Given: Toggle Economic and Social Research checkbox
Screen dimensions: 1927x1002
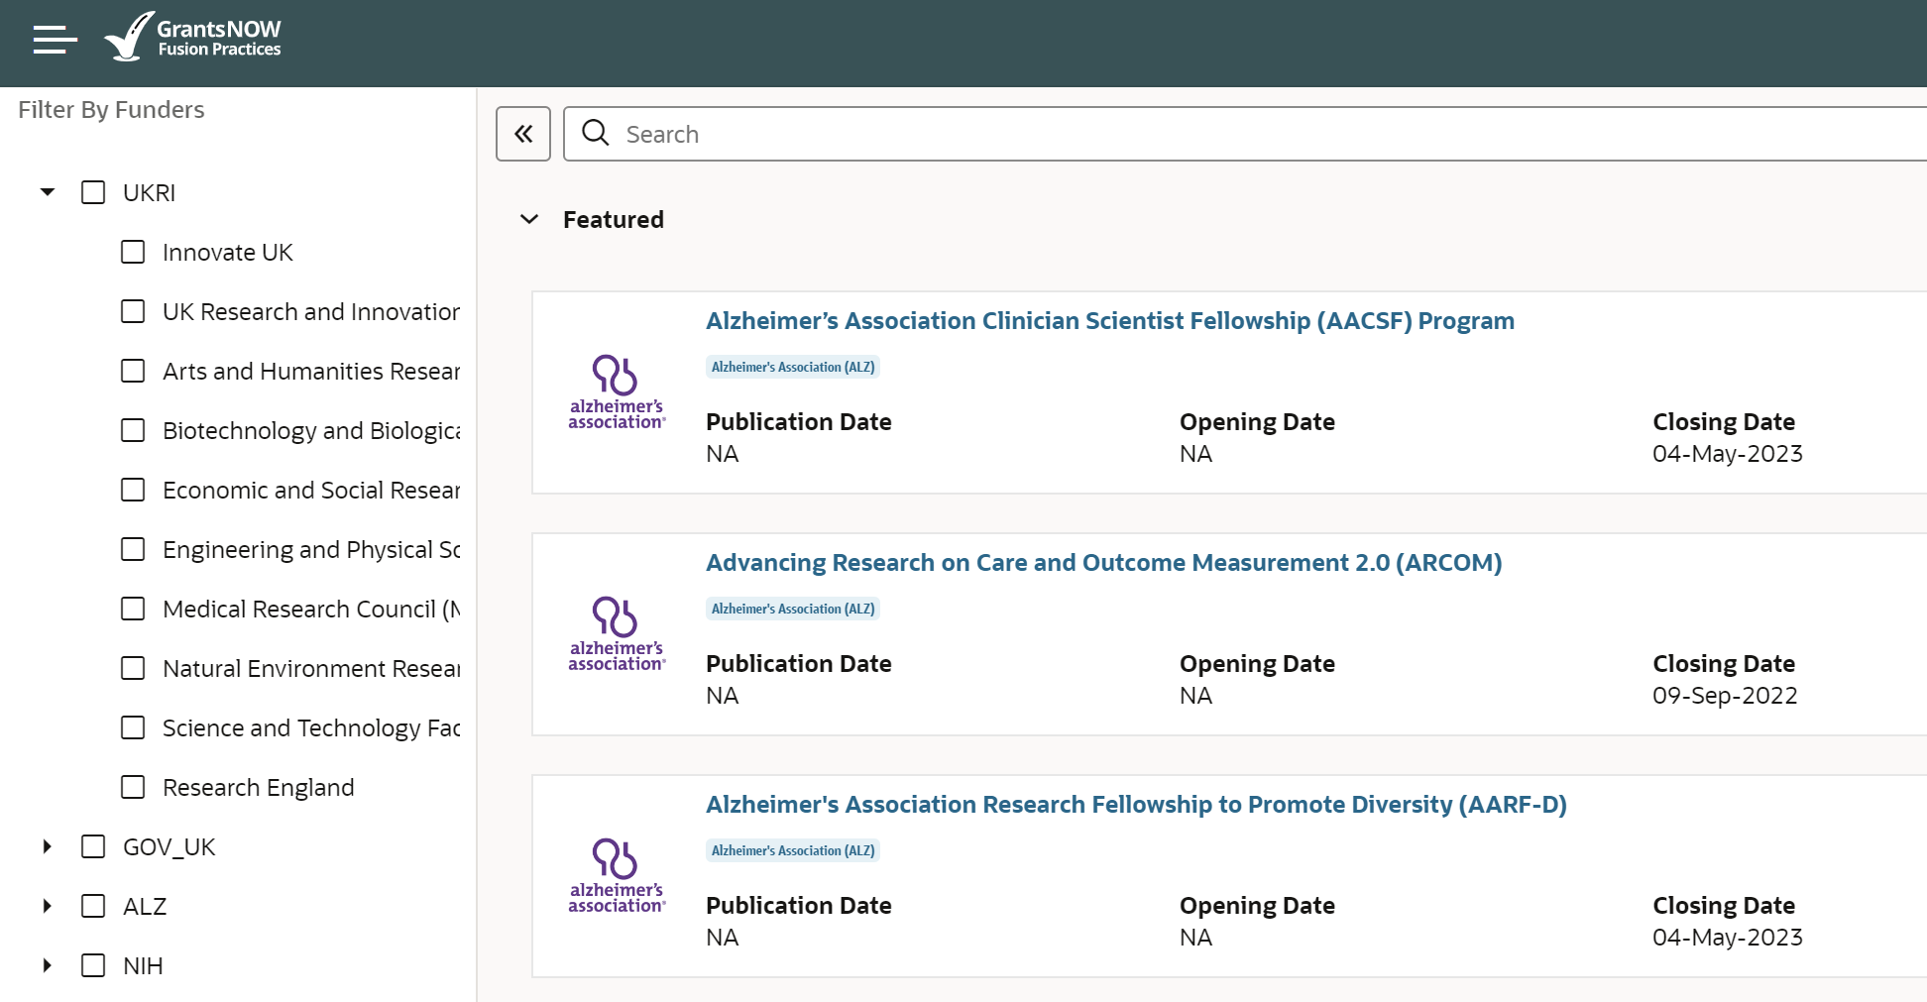Looking at the screenshot, I should pyautogui.click(x=133, y=490).
